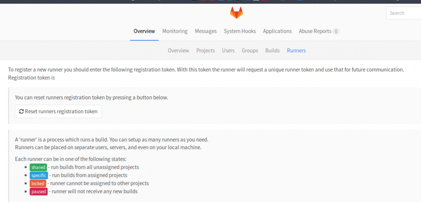This screenshot has width=421, height=202.
Task: Open the Projects sub-navigation link
Action: tap(206, 51)
